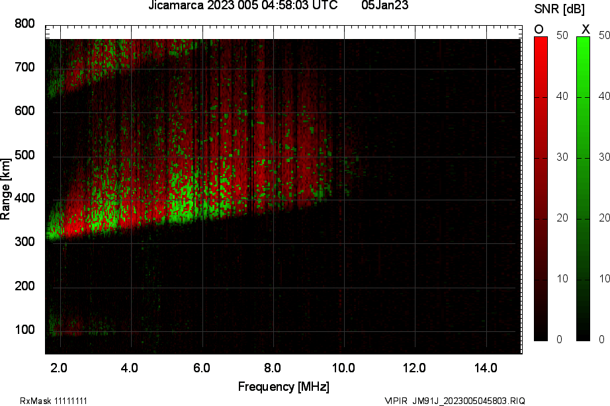
Task: Click the green X-mode SNR color bar
Action: pos(583,188)
